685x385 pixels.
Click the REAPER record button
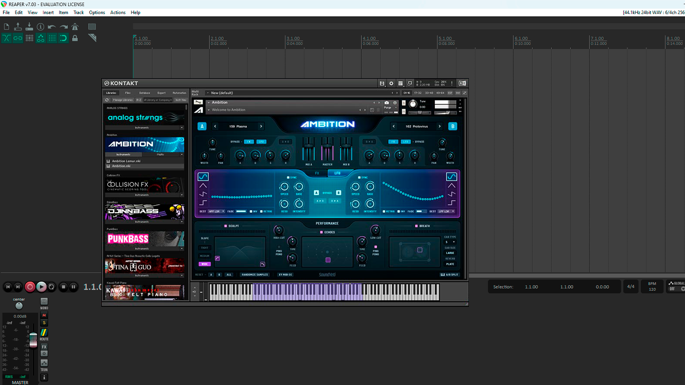pos(30,287)
